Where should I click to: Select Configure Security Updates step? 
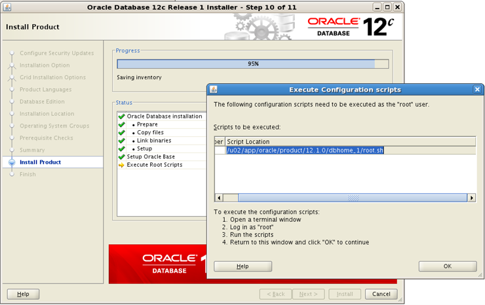click(56, 53)
